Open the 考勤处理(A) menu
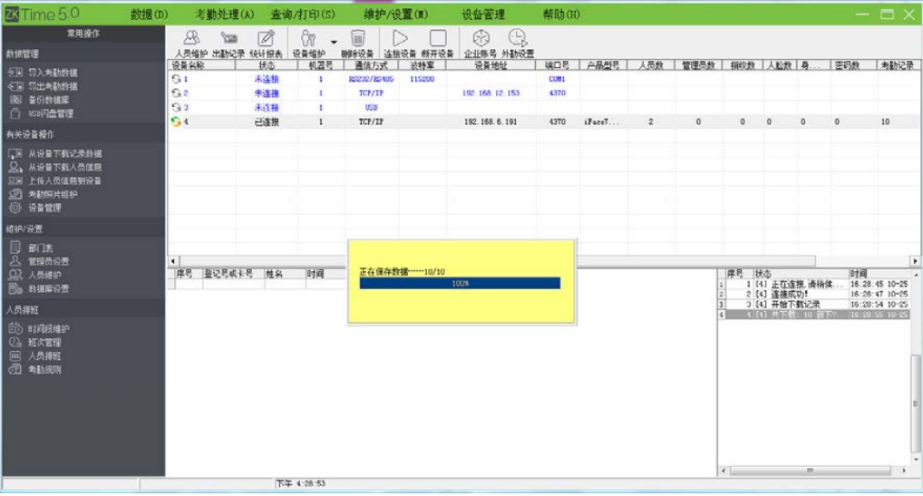 point(225,15)
